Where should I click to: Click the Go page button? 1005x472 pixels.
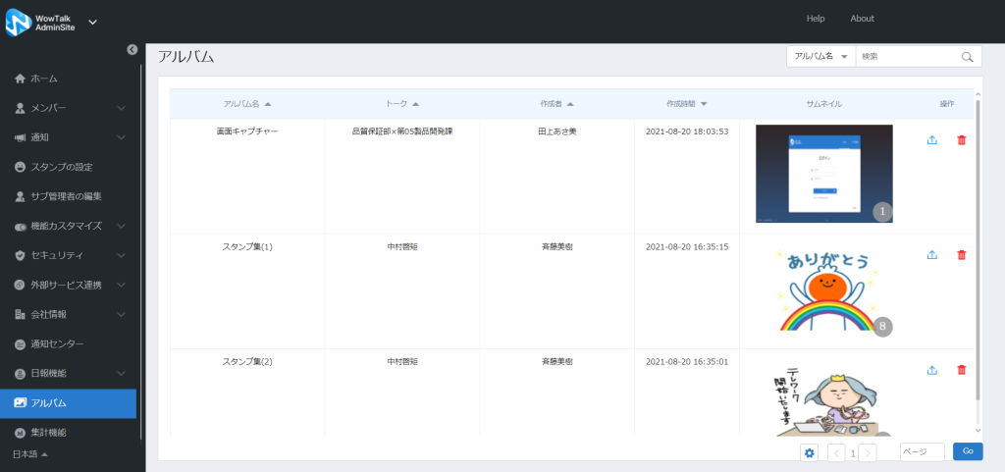(968, 451)
